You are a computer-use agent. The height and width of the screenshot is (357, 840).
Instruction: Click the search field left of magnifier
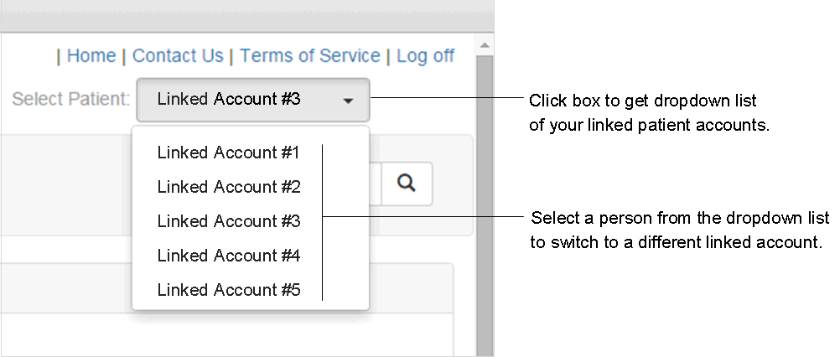coord(375,184)
